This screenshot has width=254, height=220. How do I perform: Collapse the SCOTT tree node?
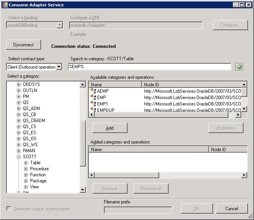point(18,157)
